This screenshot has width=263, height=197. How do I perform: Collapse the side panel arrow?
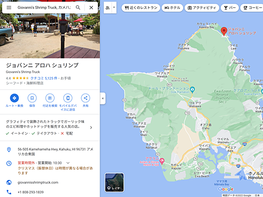(103, 98)
